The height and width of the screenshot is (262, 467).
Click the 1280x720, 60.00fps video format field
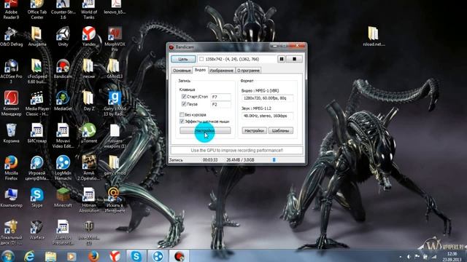(267, 98)
